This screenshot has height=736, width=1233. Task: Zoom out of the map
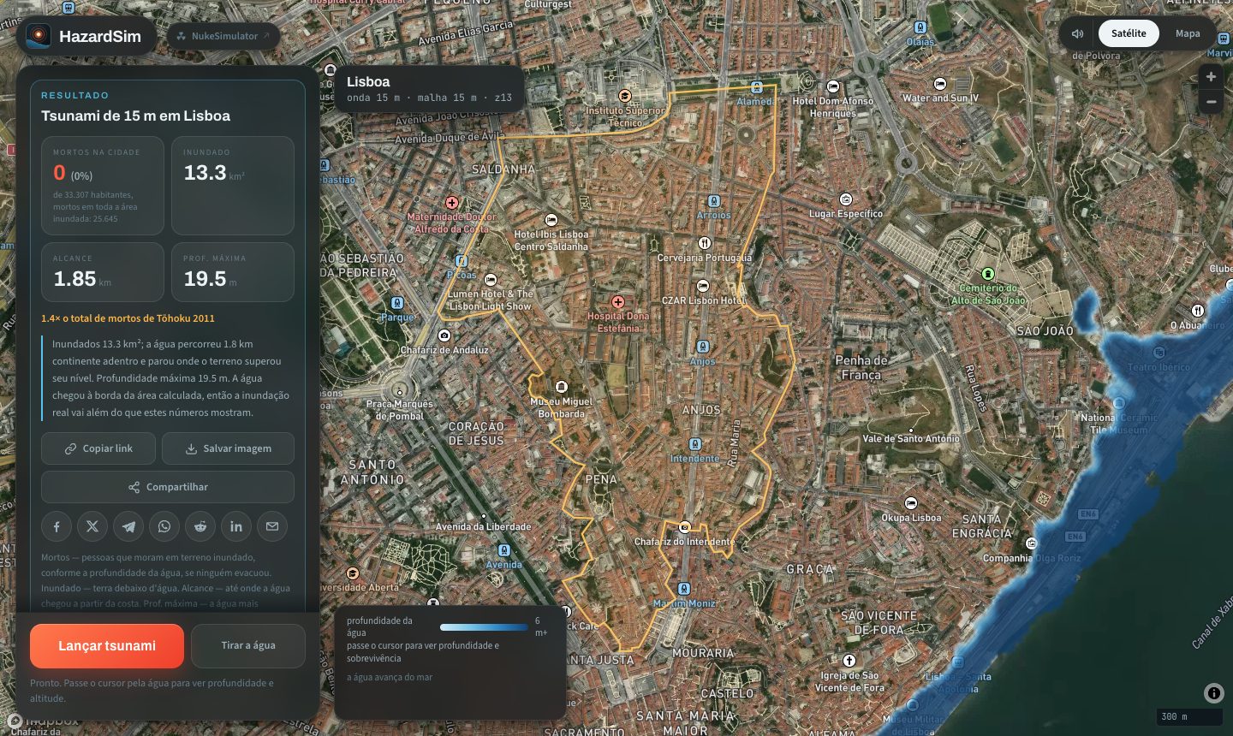tap(1211, 102)
